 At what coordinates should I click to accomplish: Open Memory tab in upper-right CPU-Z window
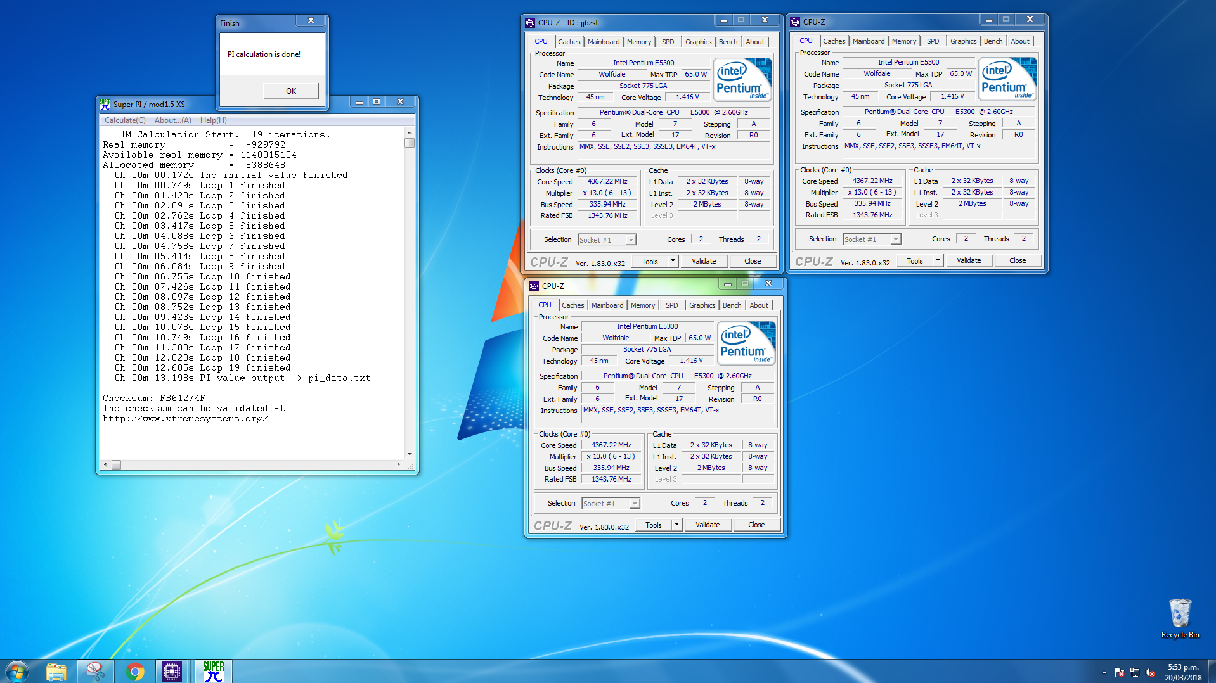904,41
